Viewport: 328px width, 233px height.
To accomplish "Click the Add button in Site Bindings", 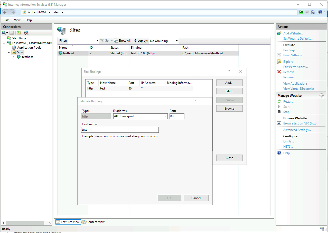I will tap(229, 83).
